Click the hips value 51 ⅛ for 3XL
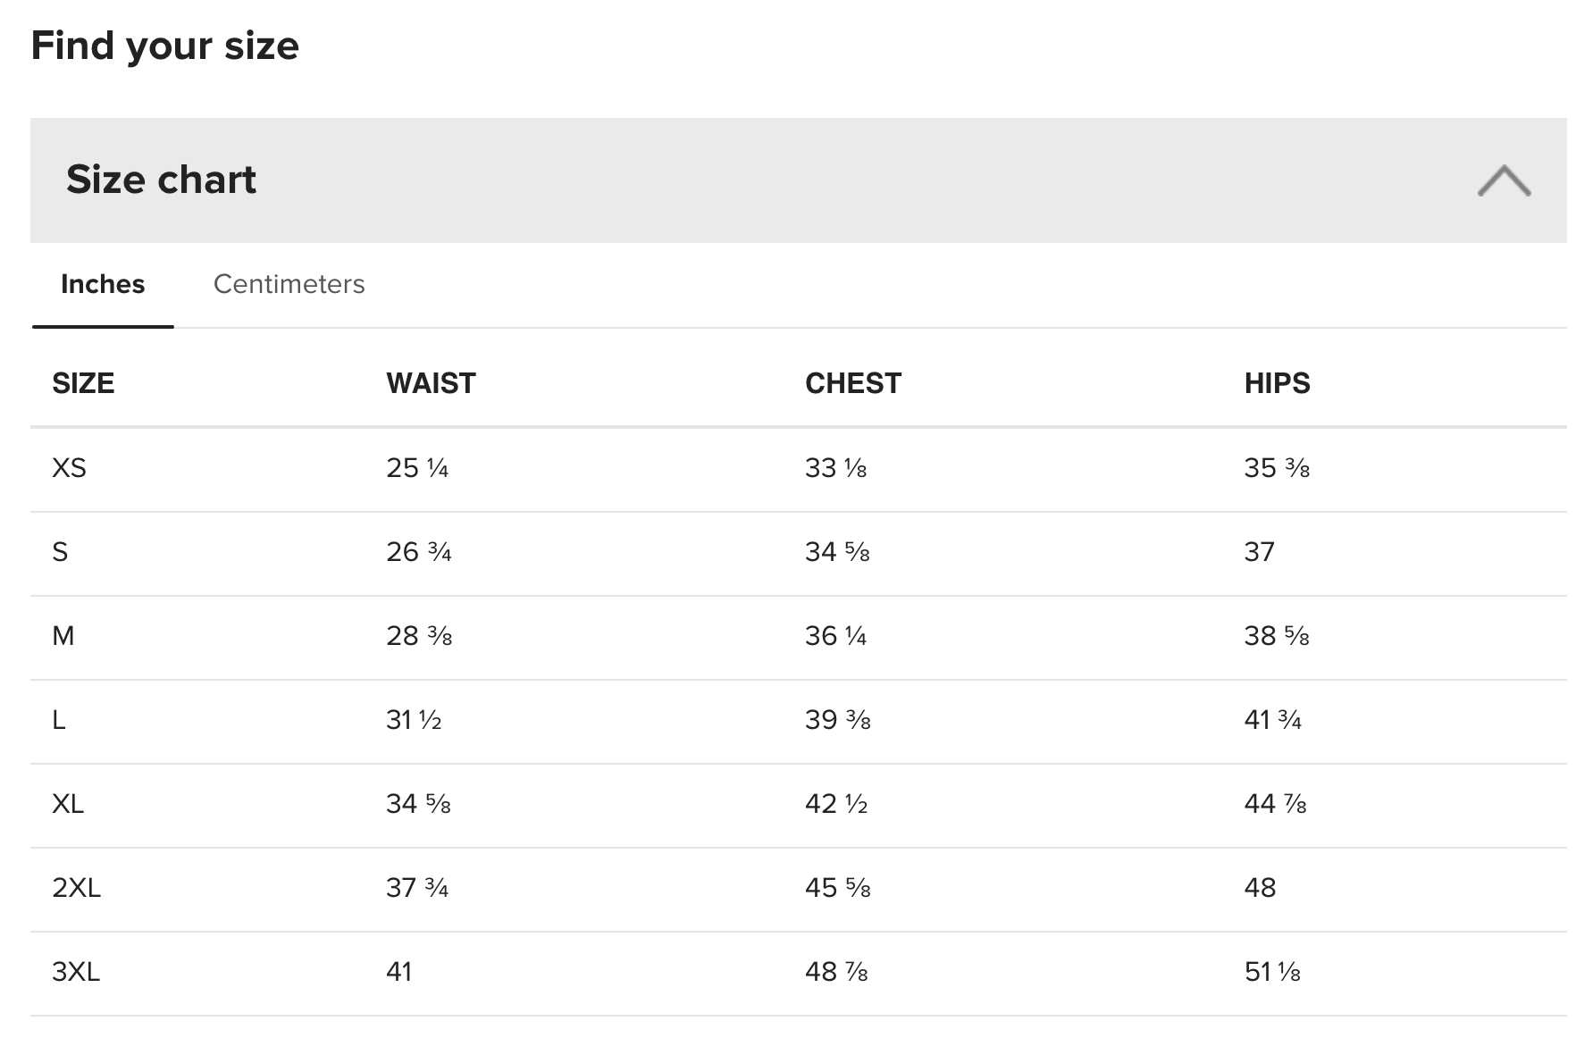This screenshot has height=1063, width=1576. 1272,972
